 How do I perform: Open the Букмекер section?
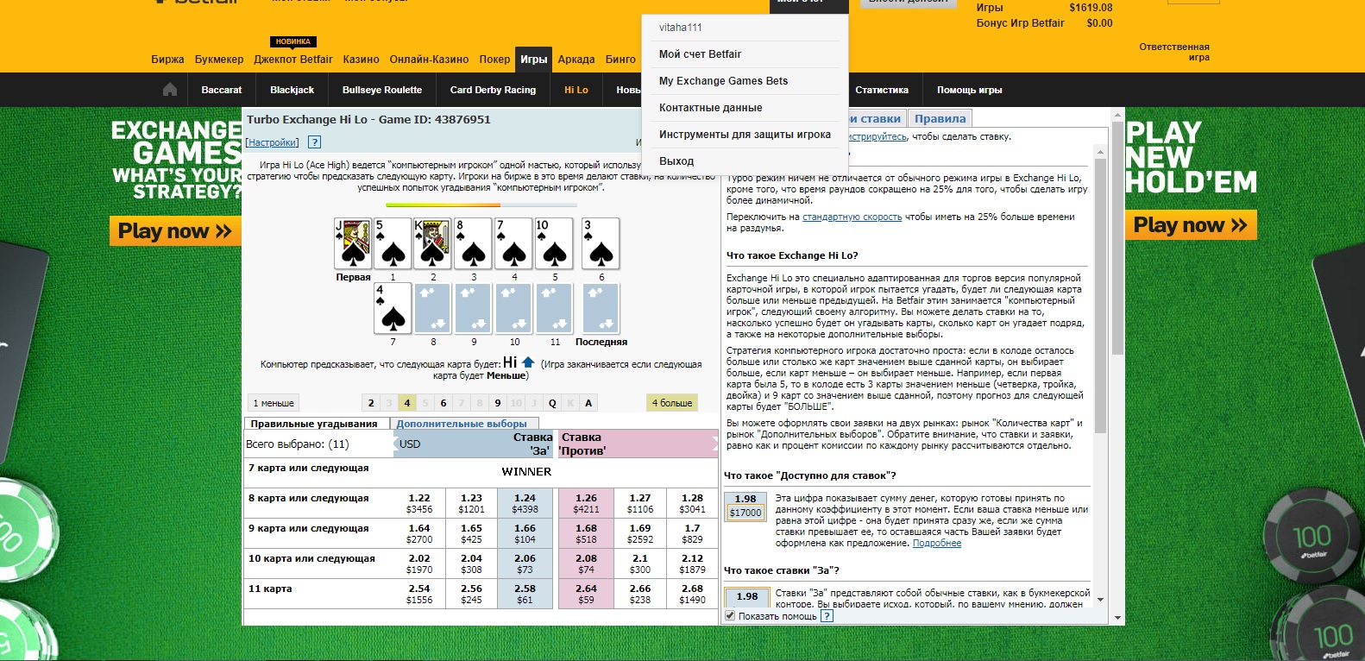pyautogui.click(x=219, y=60)
